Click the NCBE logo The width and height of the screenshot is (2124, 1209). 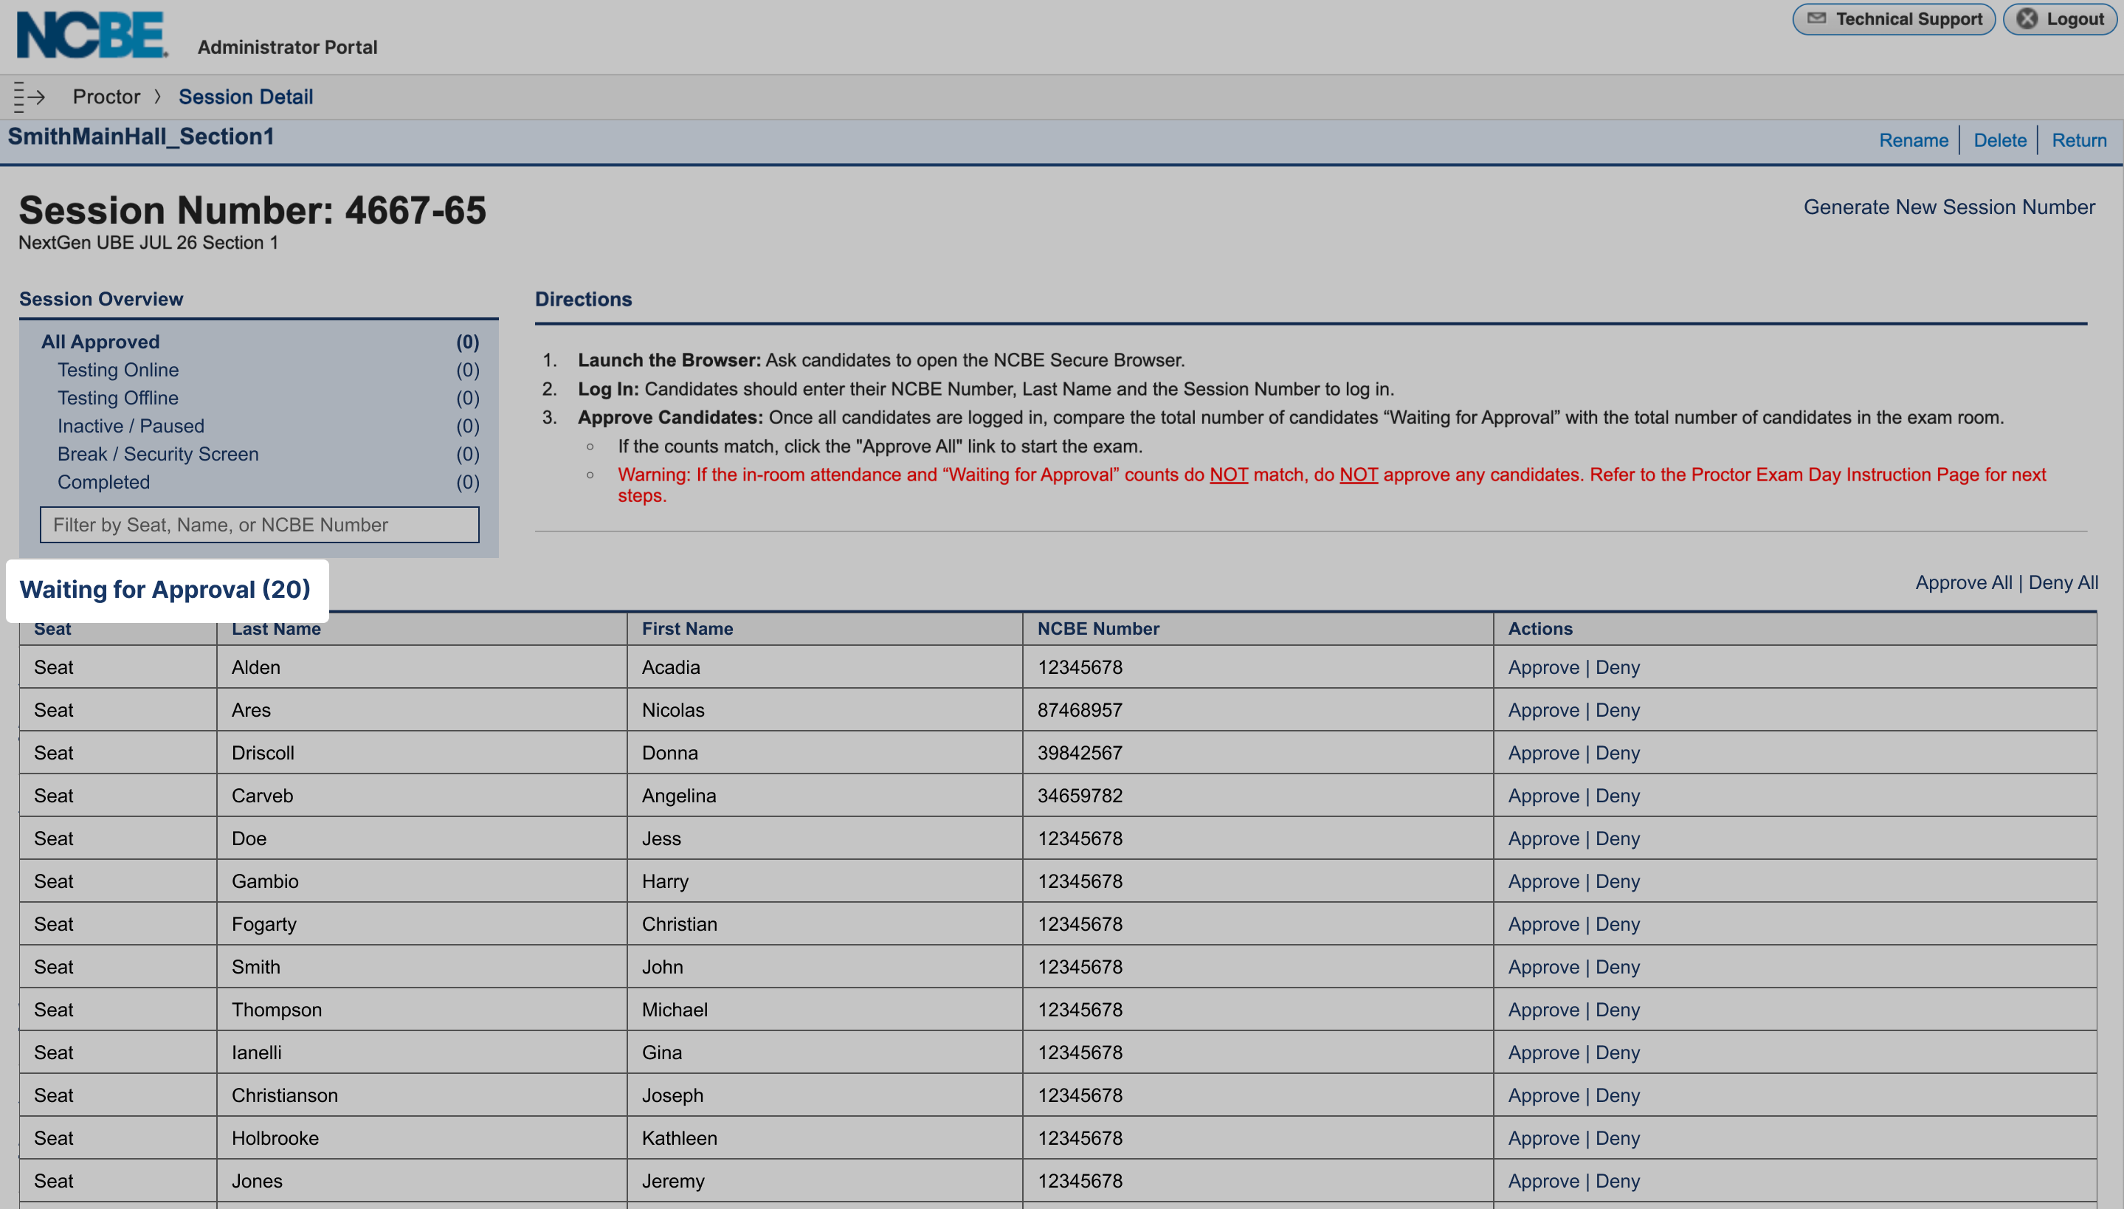coord(92,35)
